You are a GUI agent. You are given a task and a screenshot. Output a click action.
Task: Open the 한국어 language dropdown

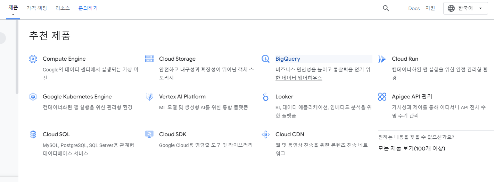[x=465, y=8]
